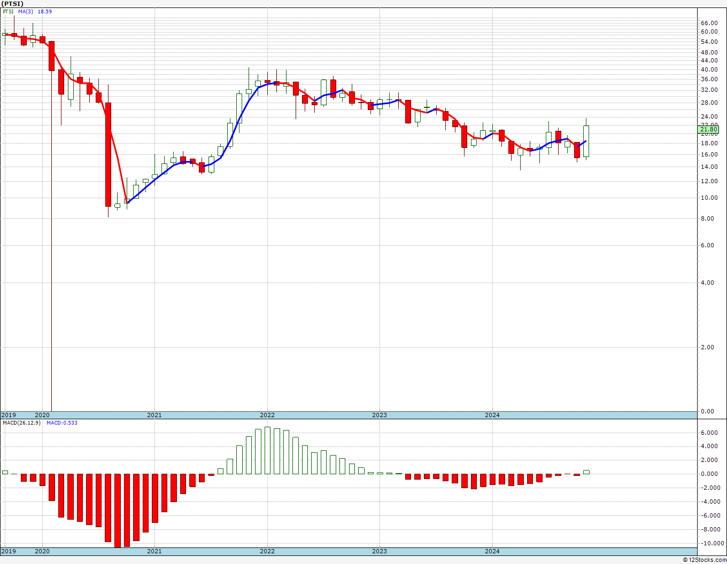Click the 6.000 MACD scale label
Viewport: 727px width, 564px height.
coord(709,433)
